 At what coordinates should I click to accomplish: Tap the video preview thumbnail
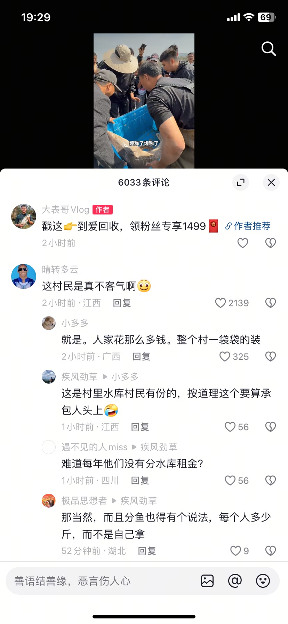(x=144, y=101)
